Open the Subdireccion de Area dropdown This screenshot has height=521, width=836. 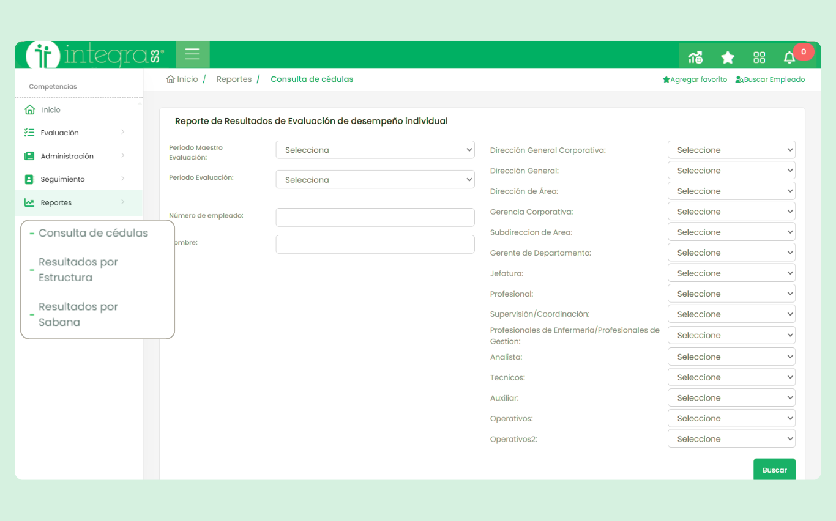tap(731, 232)
